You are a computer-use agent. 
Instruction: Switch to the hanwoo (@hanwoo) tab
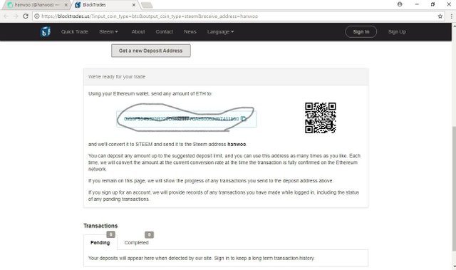(x=37, y=5)
